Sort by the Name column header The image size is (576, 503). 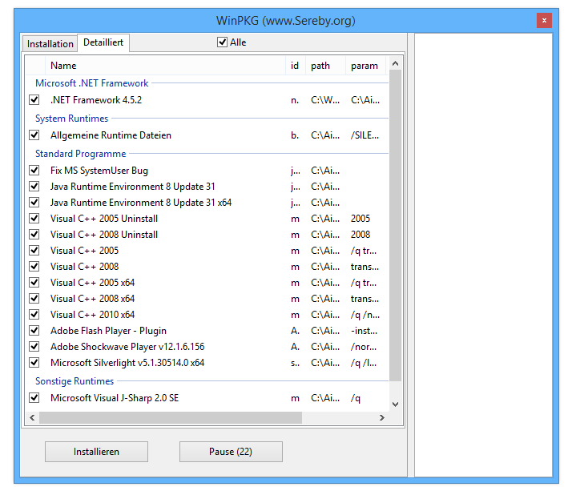pos(165,66)
